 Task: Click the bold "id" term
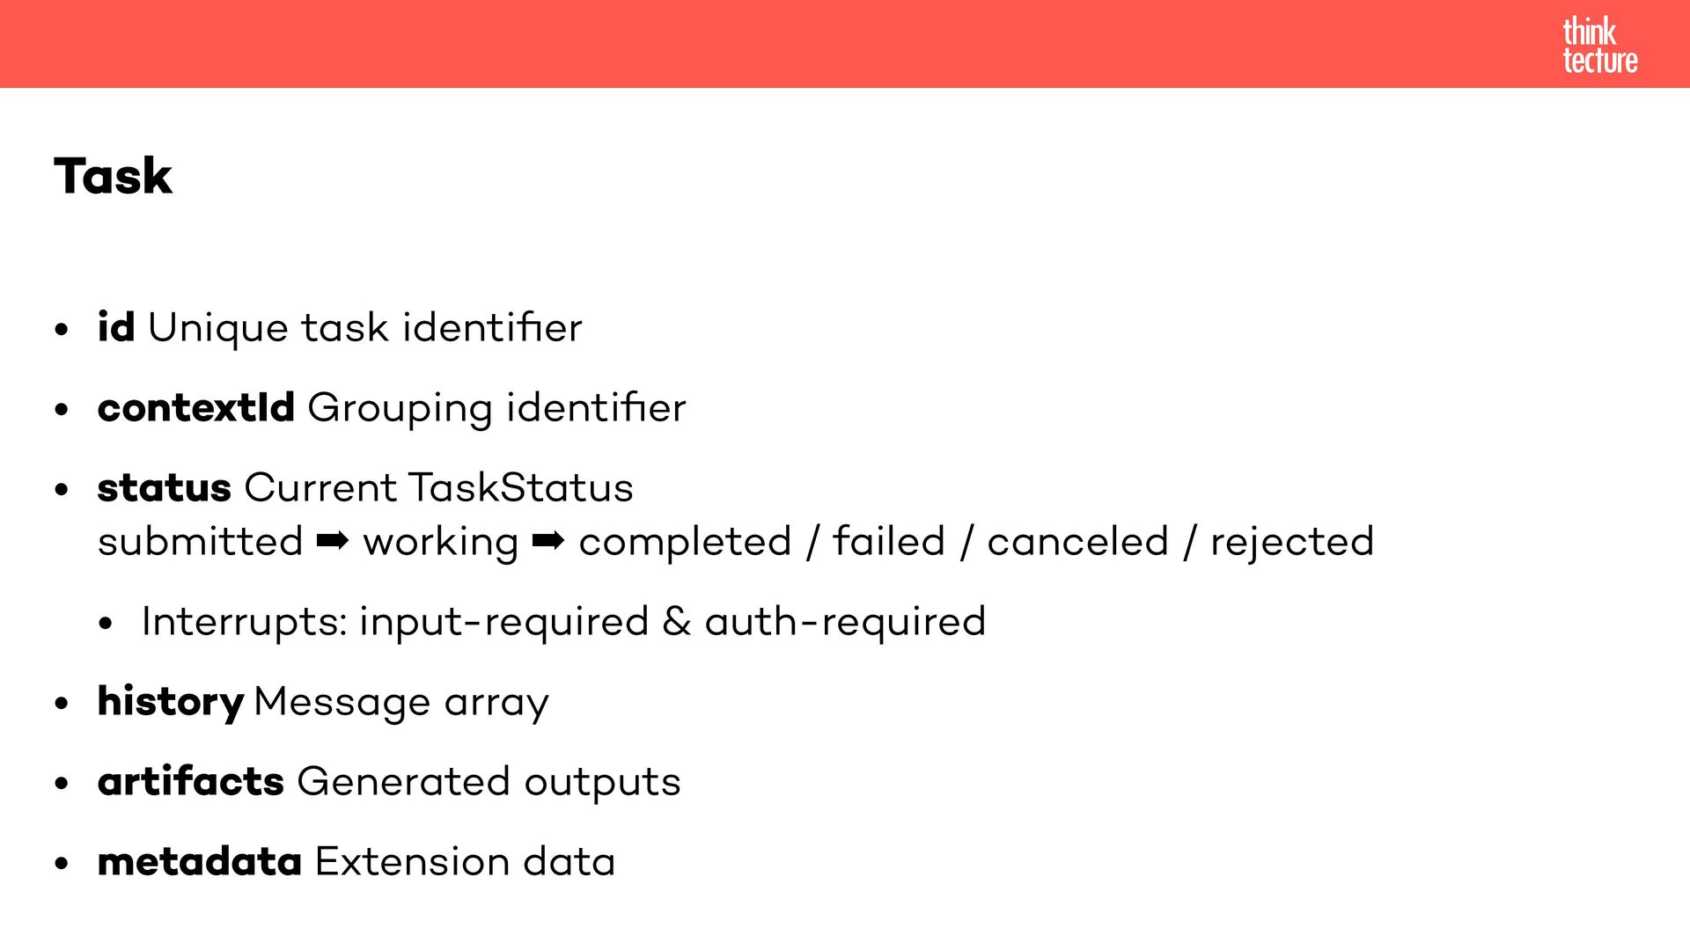(x=116, y=327)
